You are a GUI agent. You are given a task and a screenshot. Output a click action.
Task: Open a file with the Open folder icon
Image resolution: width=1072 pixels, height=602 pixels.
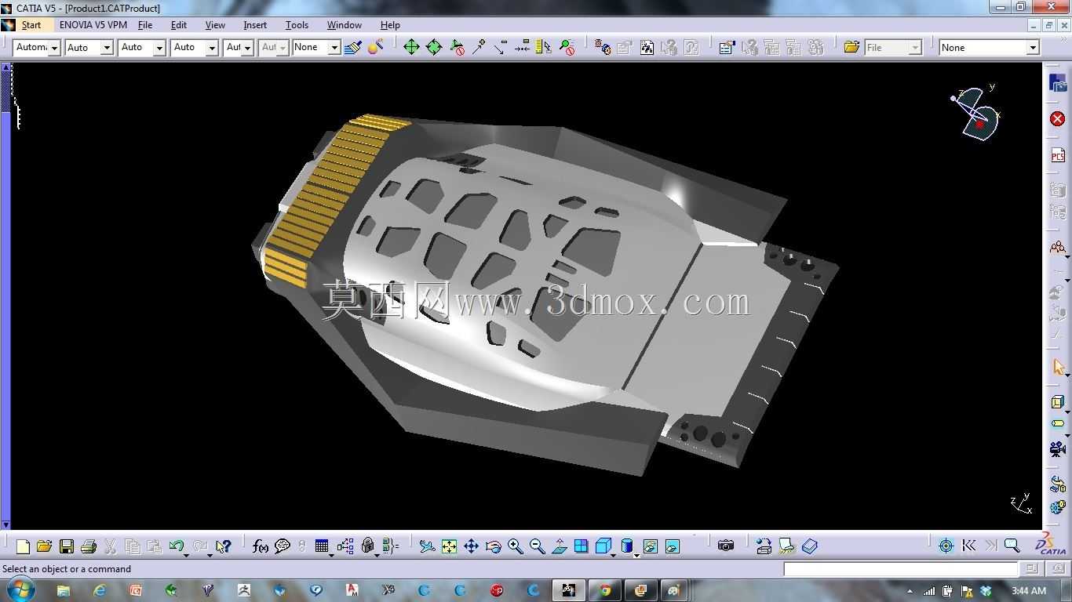click(x=44, y=546)
